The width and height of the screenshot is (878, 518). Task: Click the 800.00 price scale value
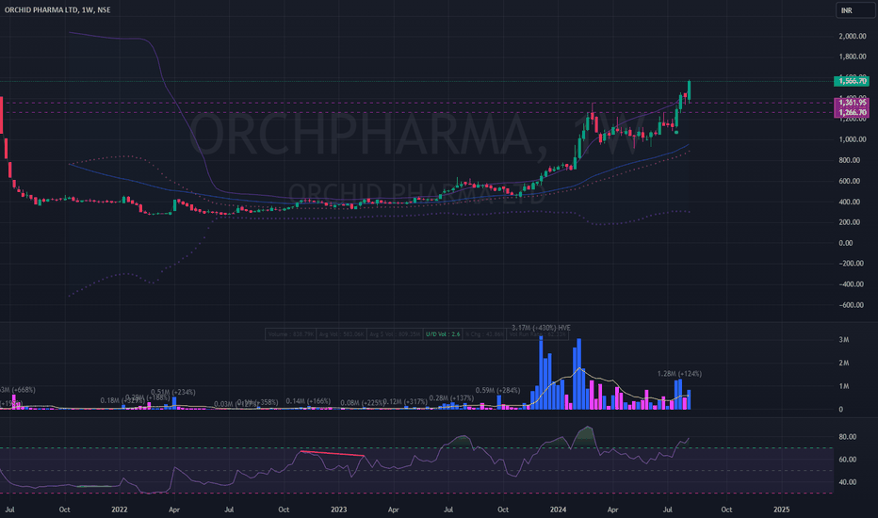click(x=850, y=160)
